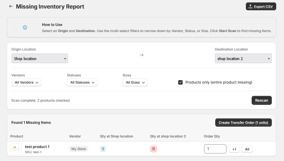
Task: Expand the All Statuses filter
Action: tap(82, 83)
